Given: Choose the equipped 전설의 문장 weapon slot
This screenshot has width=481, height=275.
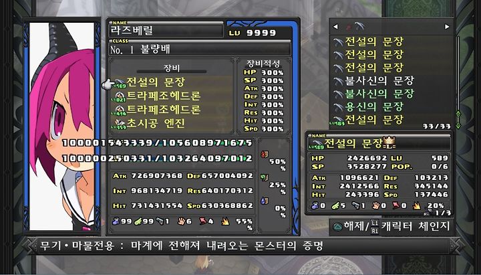Looking at the screenshot, I should click(172, 82).
